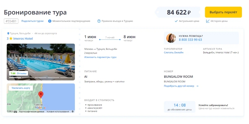Click the авиаперелёт list item
249x124 pixels.
(95, 108)
